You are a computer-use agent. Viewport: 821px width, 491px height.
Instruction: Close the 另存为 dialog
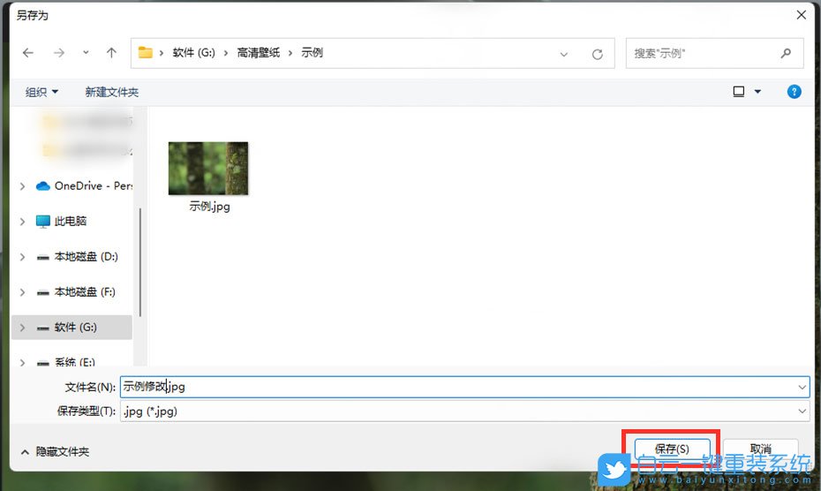pos(801,15)
